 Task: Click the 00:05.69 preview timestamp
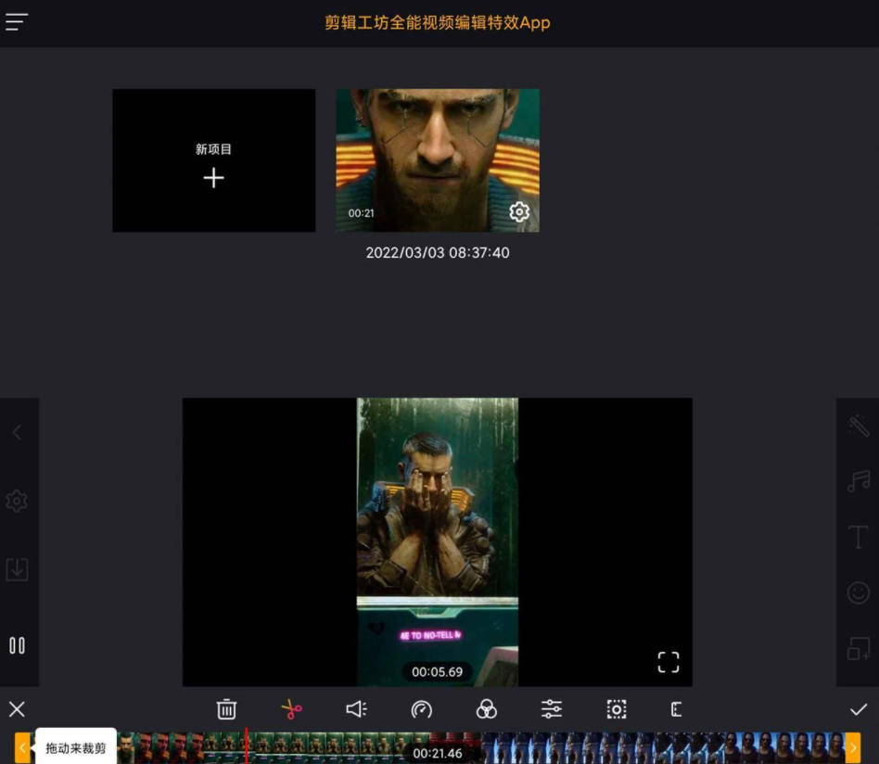[x=438, y=671]
